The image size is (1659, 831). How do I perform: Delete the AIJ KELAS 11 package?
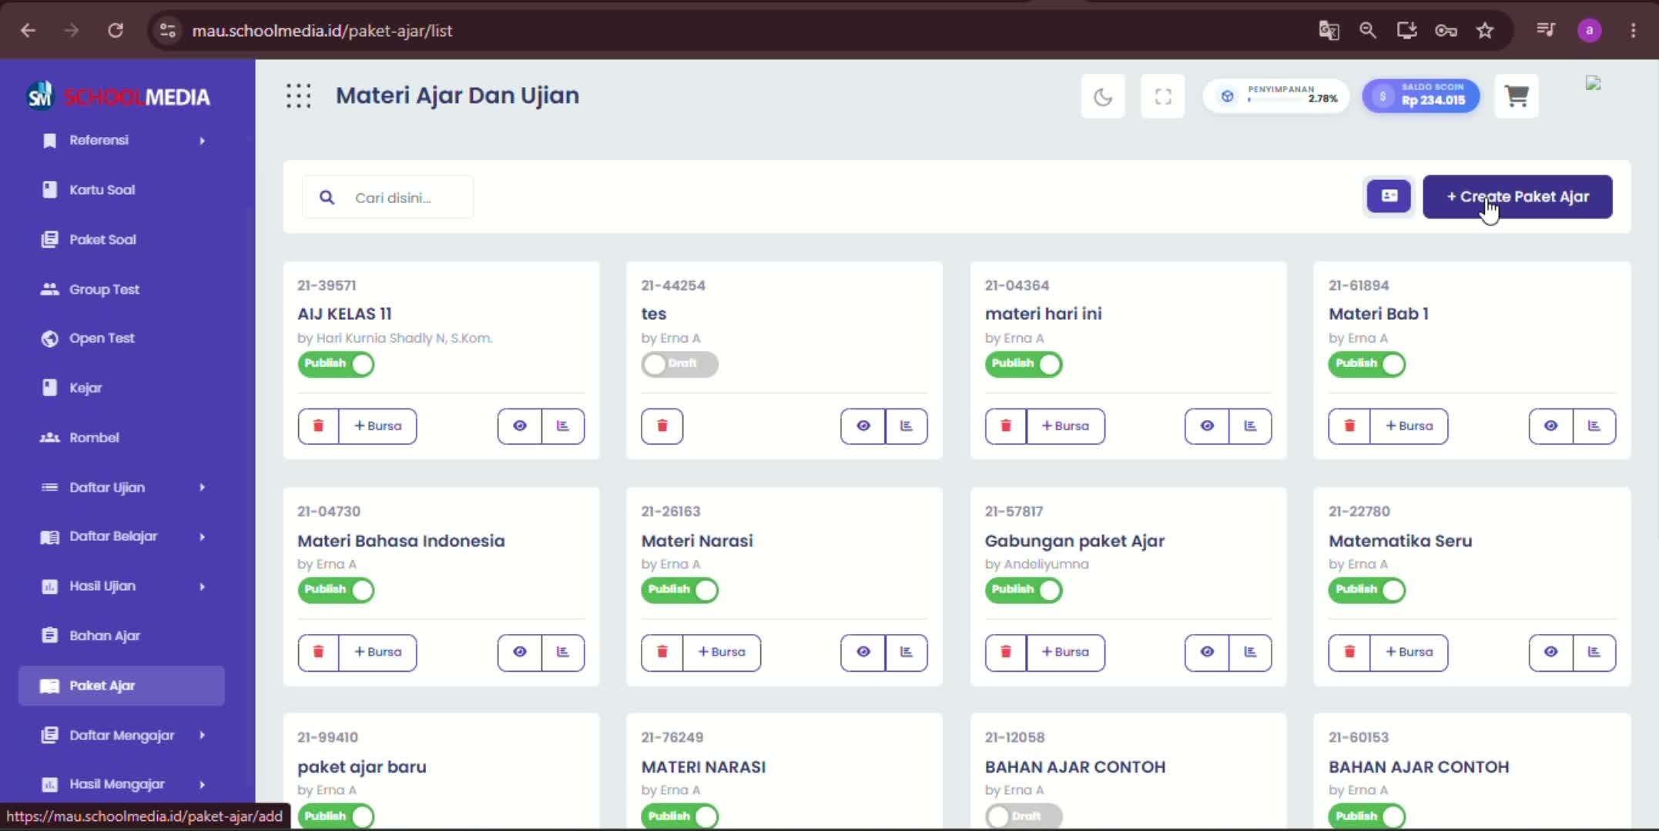tap(318, 426)
